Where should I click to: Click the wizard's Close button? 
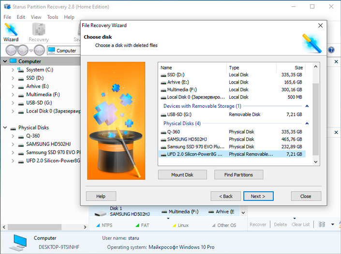point(306,196)
